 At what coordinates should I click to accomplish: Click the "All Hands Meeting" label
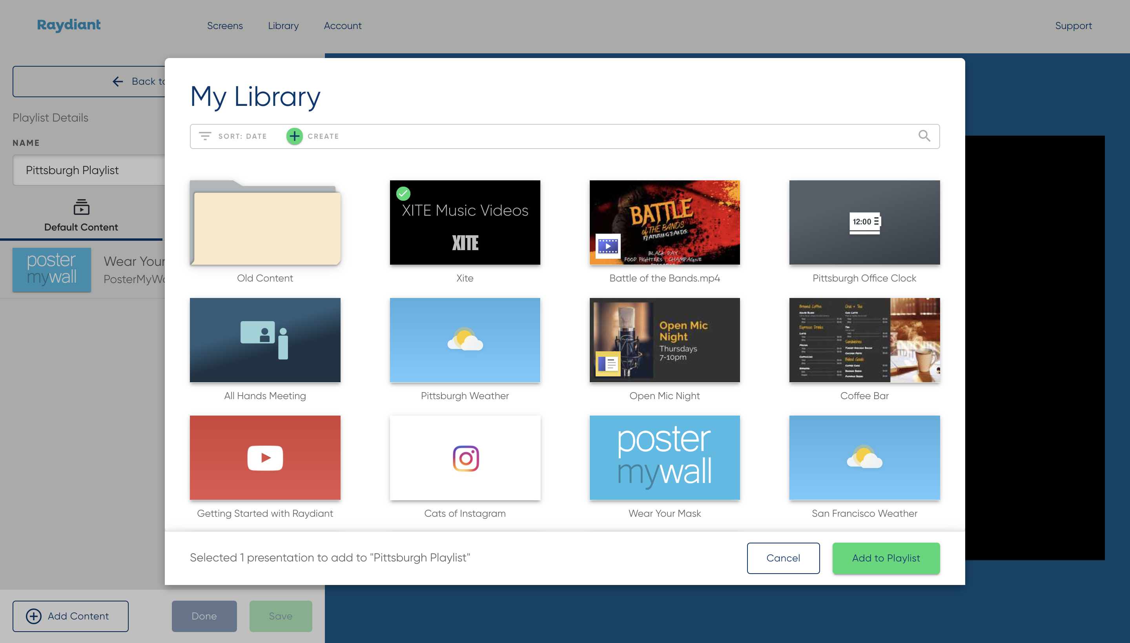pos(265,396)
